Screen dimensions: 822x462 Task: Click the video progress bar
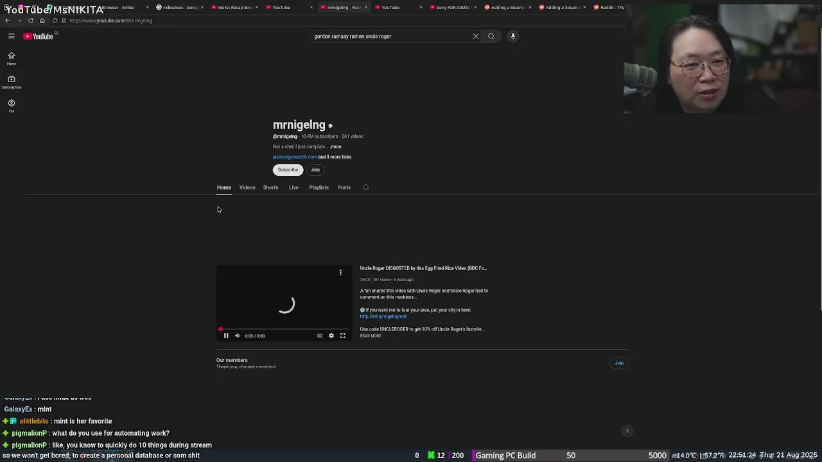coord(284,329)
